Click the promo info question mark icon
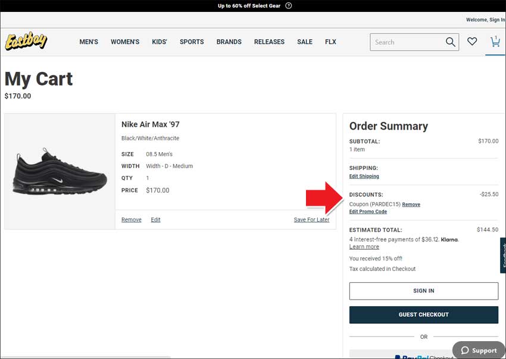 pyautogui.click(x=289, y=6)
